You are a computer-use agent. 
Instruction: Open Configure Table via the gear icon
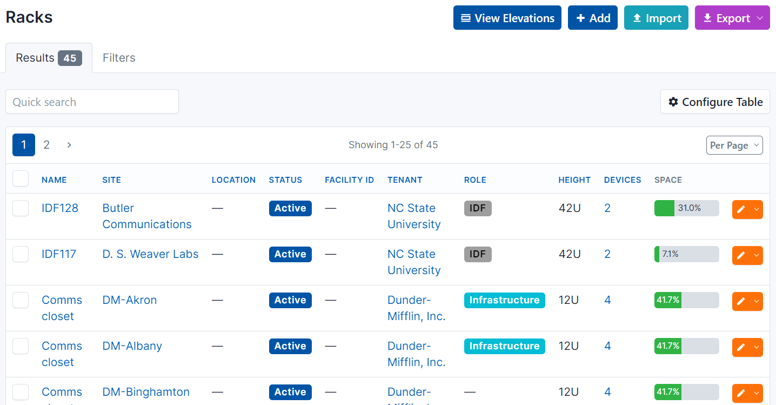(673, 102)
